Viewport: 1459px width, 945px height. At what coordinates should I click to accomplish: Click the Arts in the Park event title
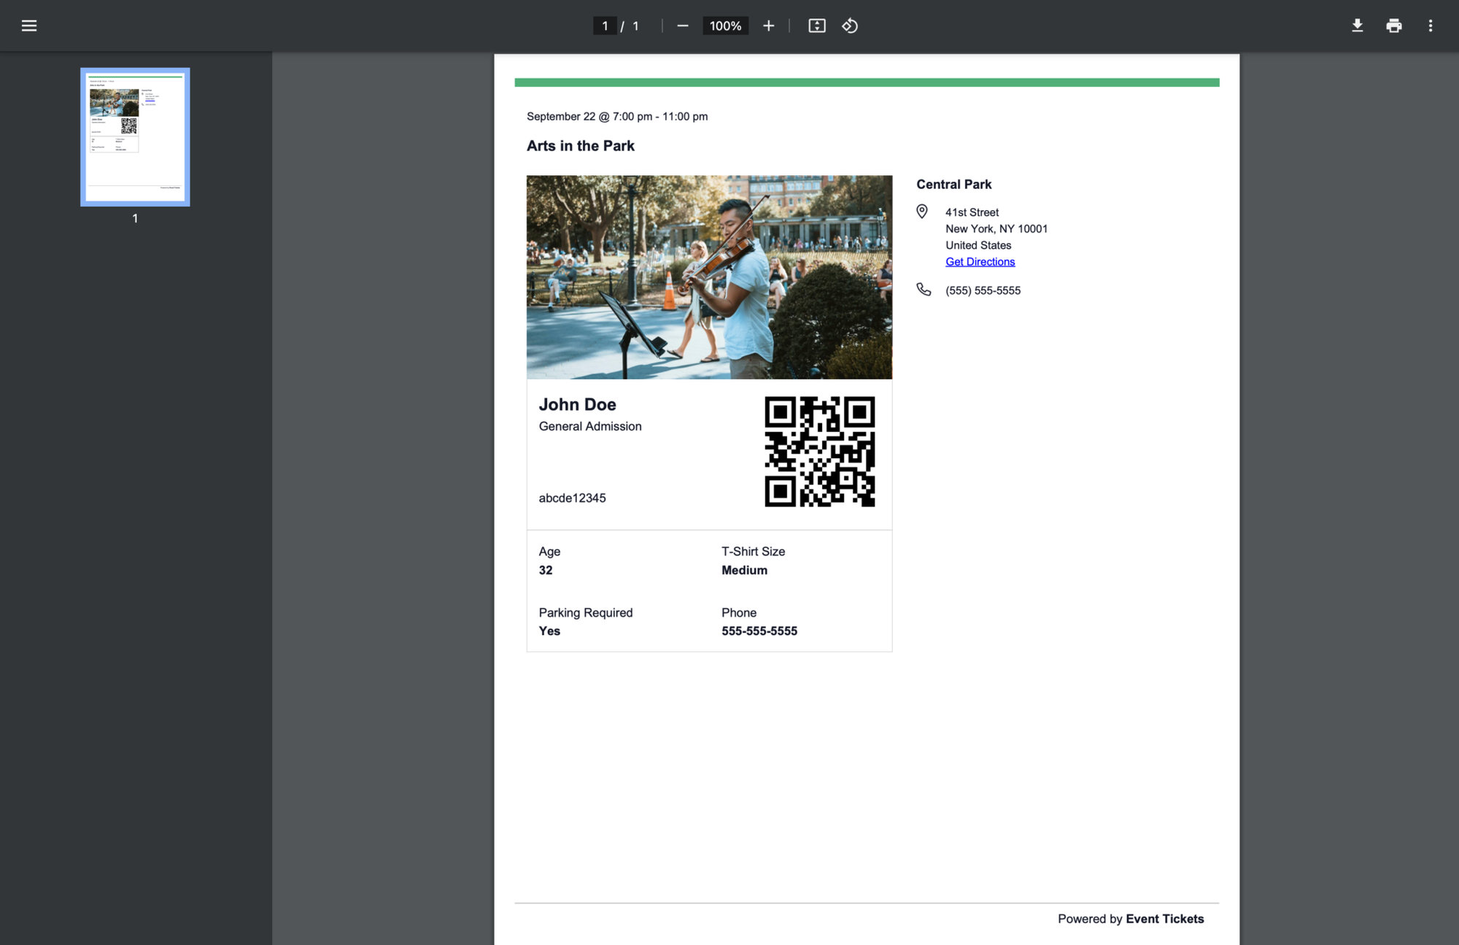[580, 145]
